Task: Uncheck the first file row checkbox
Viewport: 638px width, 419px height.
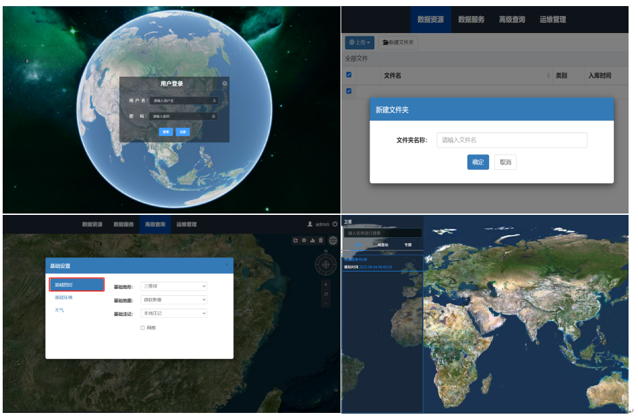Action: tap(349, 91)
